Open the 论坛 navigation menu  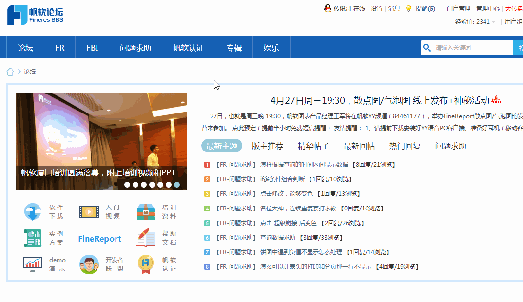pyautogui.click(x=25, y=48)
